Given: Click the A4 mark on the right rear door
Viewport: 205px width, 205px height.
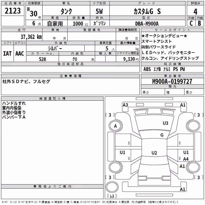Looking at the screenshot, I should (186, 159).
